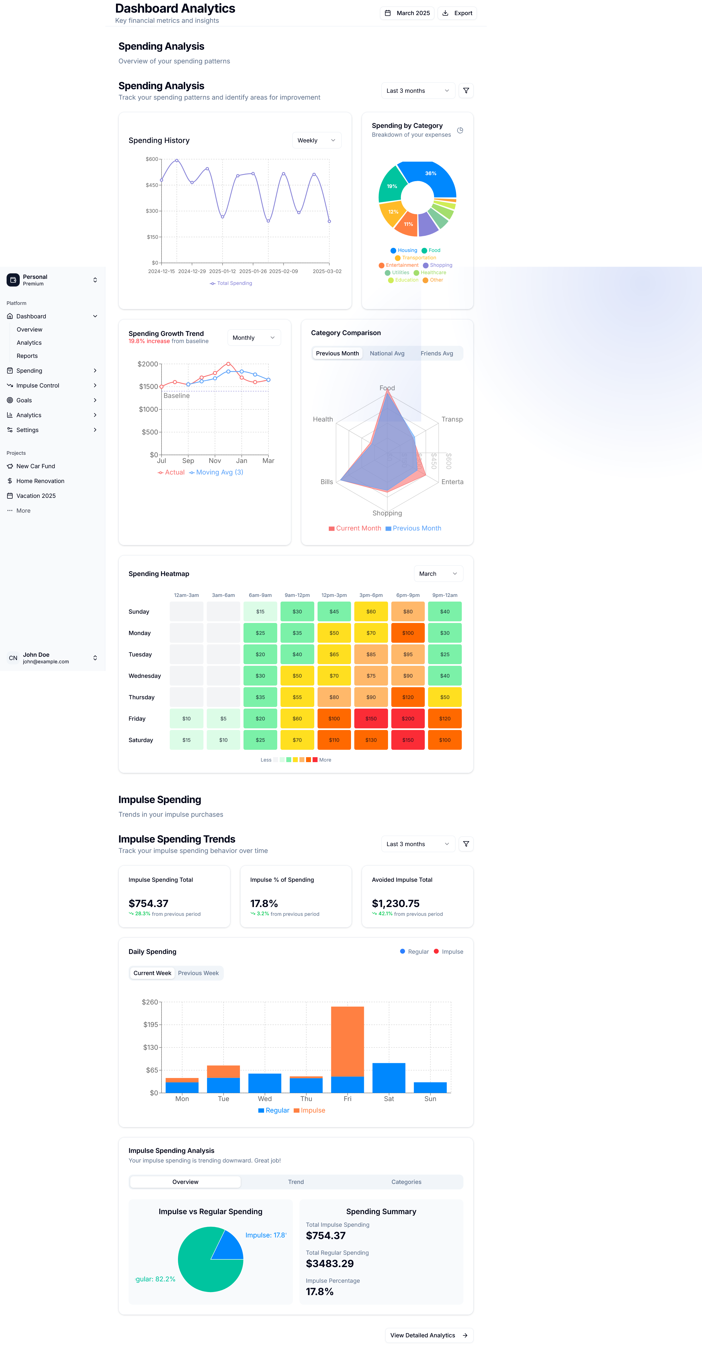
Task: Switch to the Categories tab
Action: pyautogui.click(x=406, y=1182)
